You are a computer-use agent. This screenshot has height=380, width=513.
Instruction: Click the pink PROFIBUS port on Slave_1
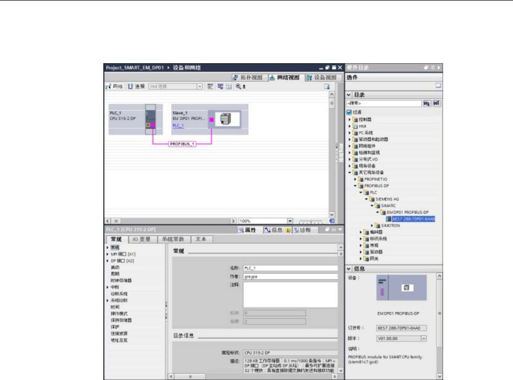211,120
